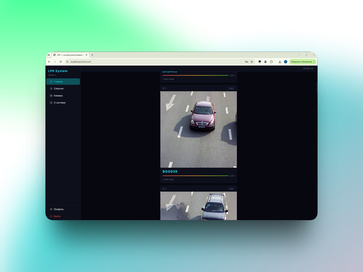Click the password key icon in address bar
Screen dimensions: 363x272
tap(246, 62)
